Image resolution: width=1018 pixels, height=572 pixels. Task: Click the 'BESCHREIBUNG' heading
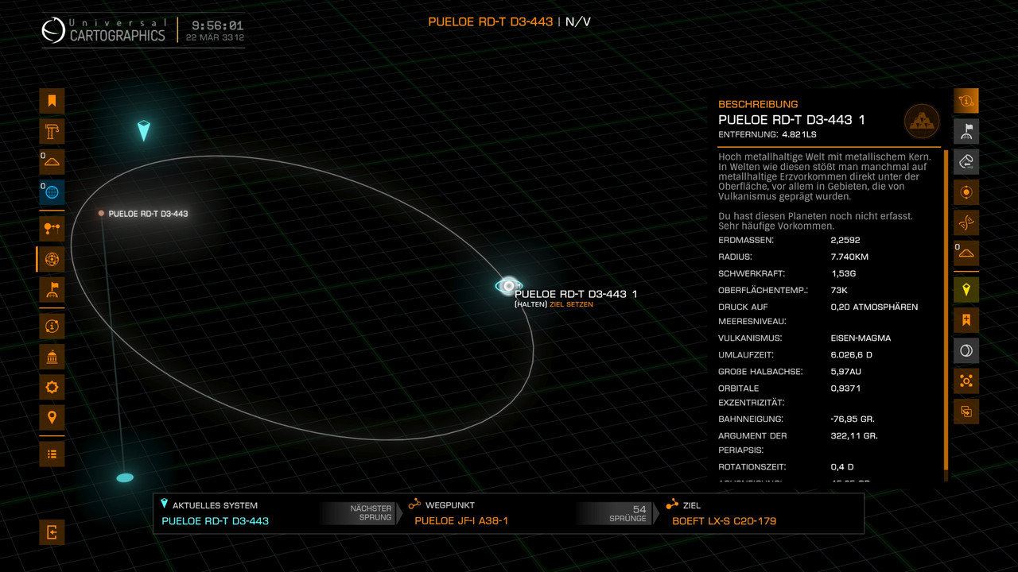758,104
